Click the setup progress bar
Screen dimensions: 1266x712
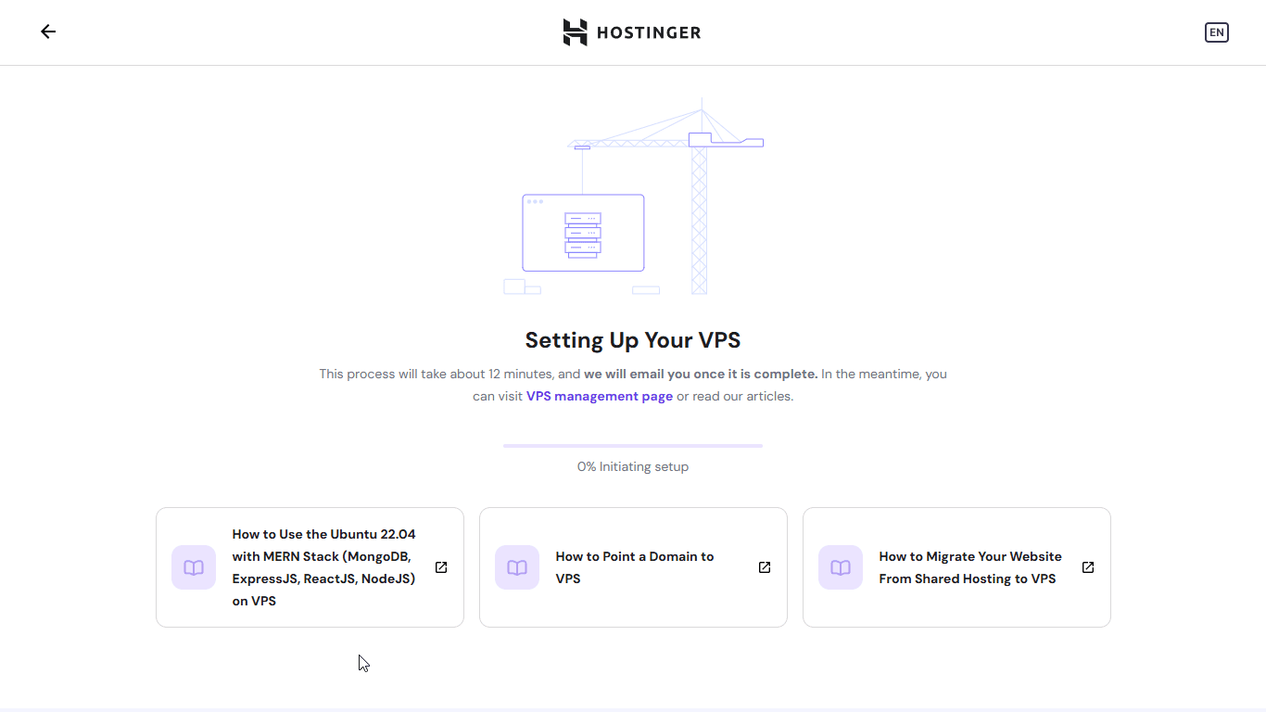coord(633,446)
